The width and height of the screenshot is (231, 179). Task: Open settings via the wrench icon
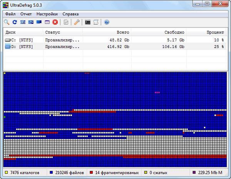tap(77, 22)
